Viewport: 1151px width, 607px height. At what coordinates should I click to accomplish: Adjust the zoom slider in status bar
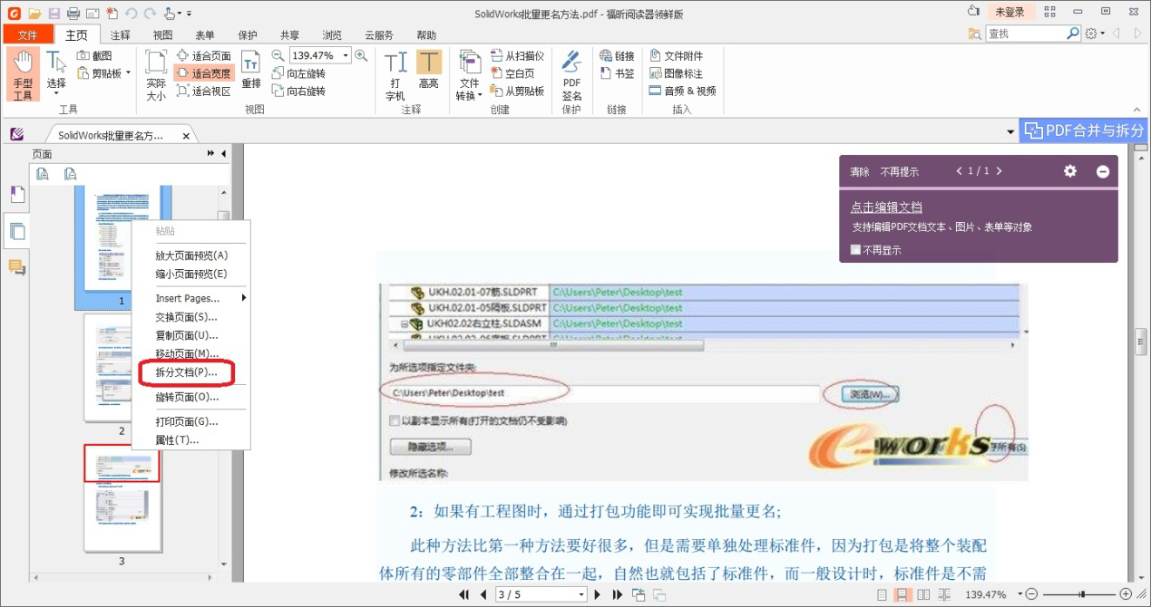(x=1083, y=594)
